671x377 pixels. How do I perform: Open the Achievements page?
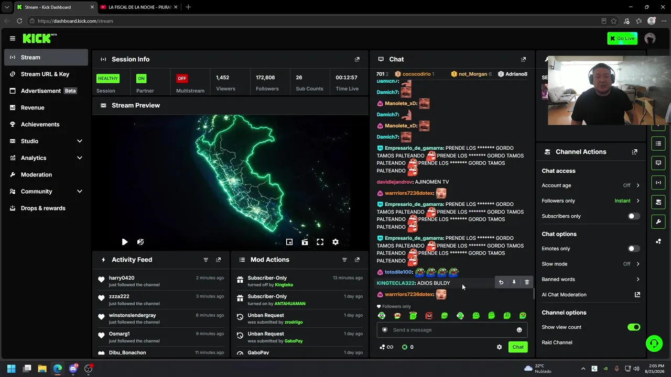pos(46,124)
